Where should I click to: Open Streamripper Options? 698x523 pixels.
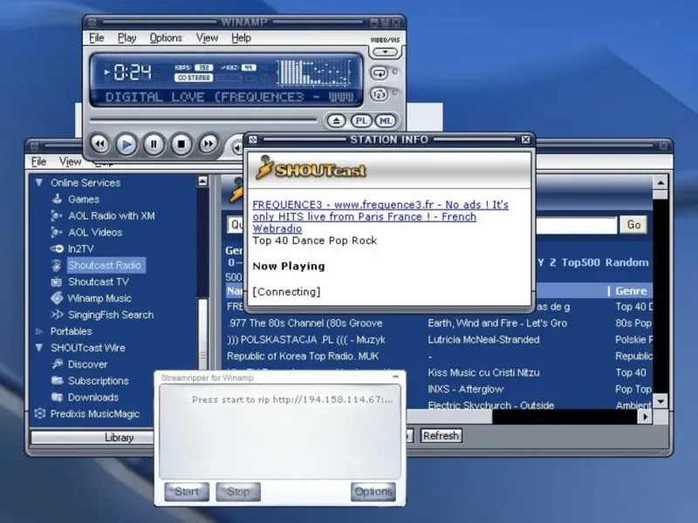(373, 492)
